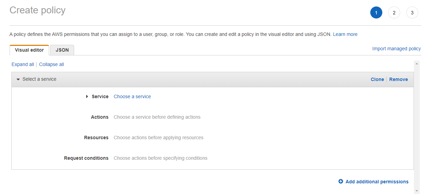Clone the permission block
Viewport: 430px width, 196px height.
[377, 79]
